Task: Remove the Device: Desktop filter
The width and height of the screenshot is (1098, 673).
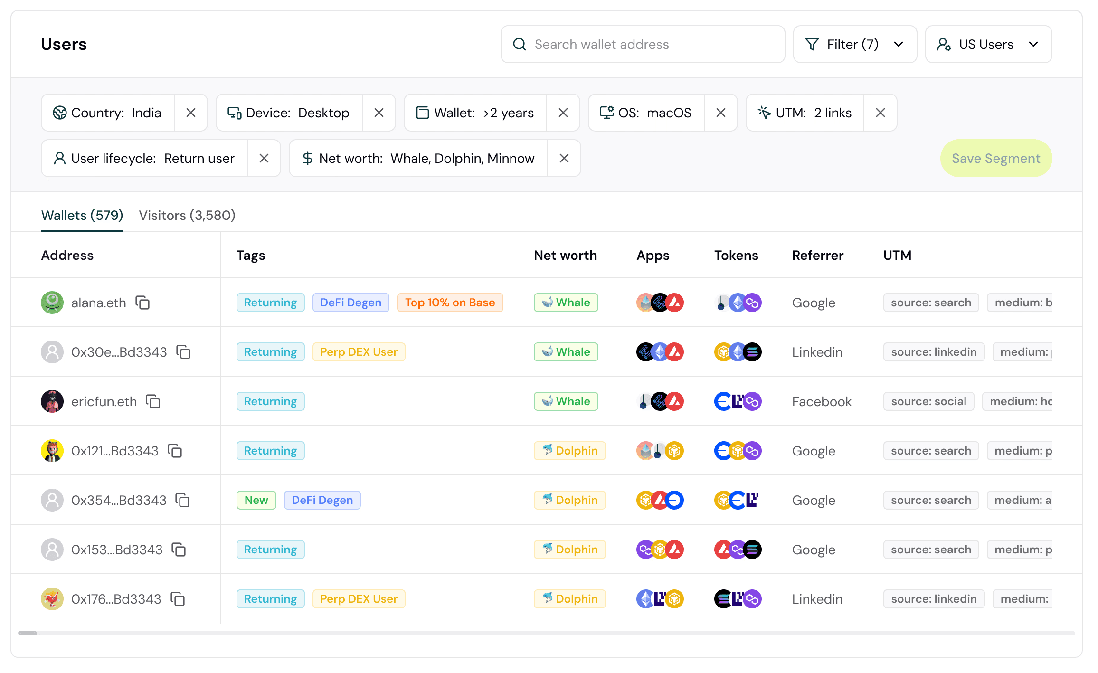Action: (379, 113)
